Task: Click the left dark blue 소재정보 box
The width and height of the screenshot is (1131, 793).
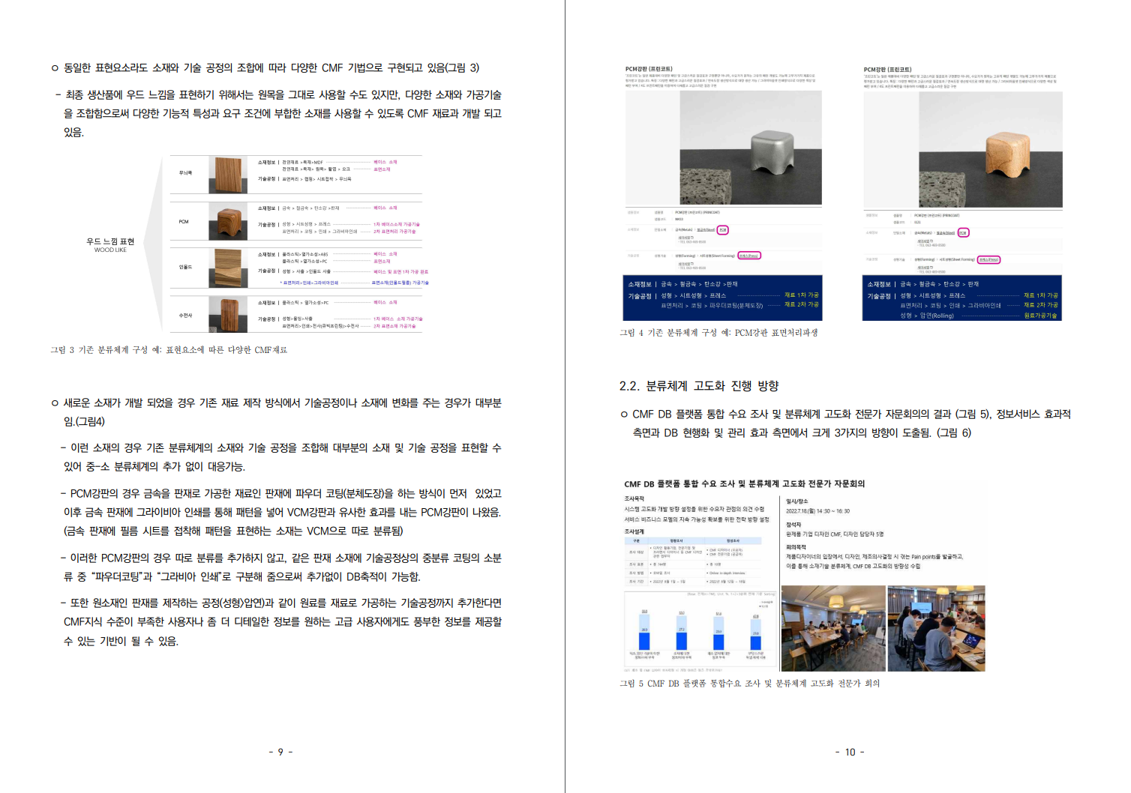Action: (x=723, y=295)
